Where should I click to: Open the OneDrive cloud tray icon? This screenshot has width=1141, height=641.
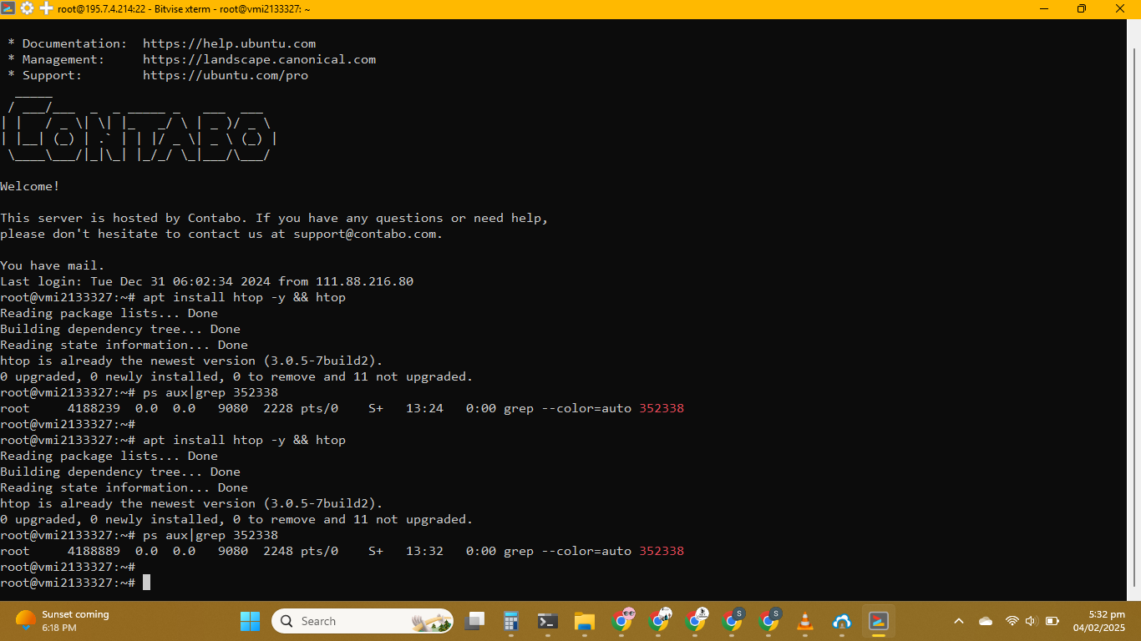point(986,621)
